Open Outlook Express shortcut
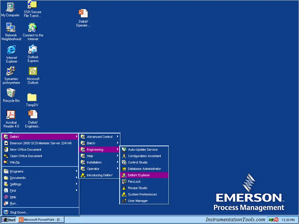This screenshot has width=299, height=224. [x=33, y=54]
